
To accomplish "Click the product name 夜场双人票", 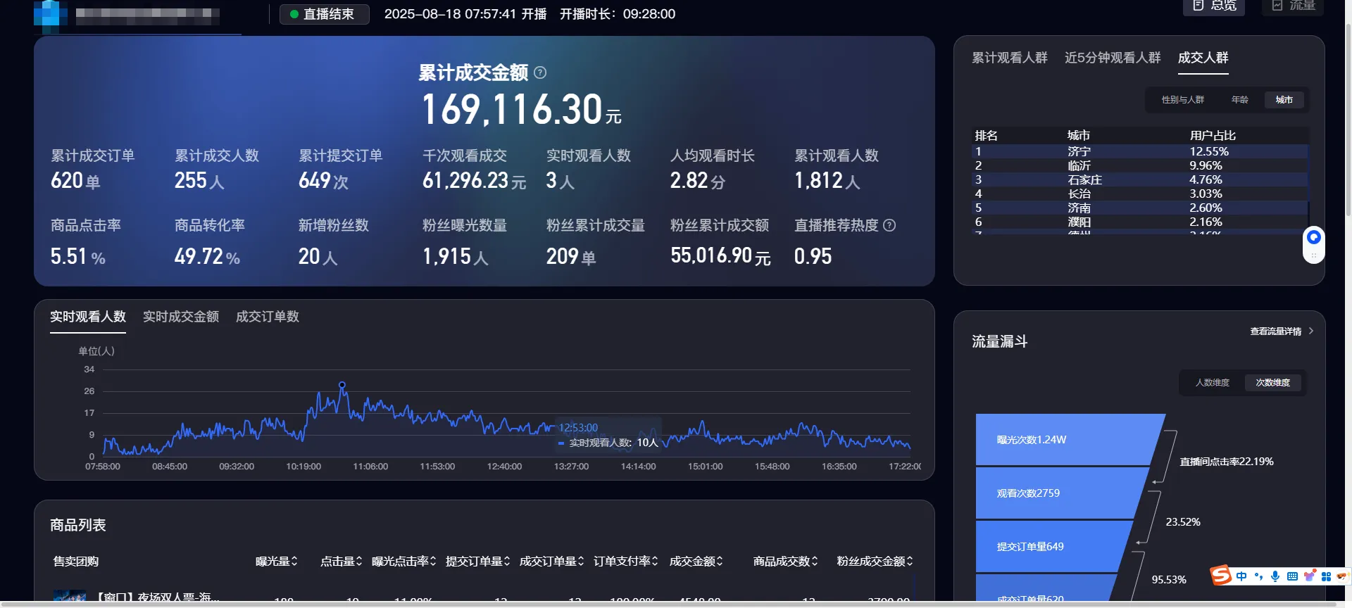I will pos(157,598).
